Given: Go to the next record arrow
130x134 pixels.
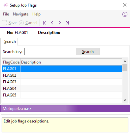Looking at the screenshot, I should point(60,23).
